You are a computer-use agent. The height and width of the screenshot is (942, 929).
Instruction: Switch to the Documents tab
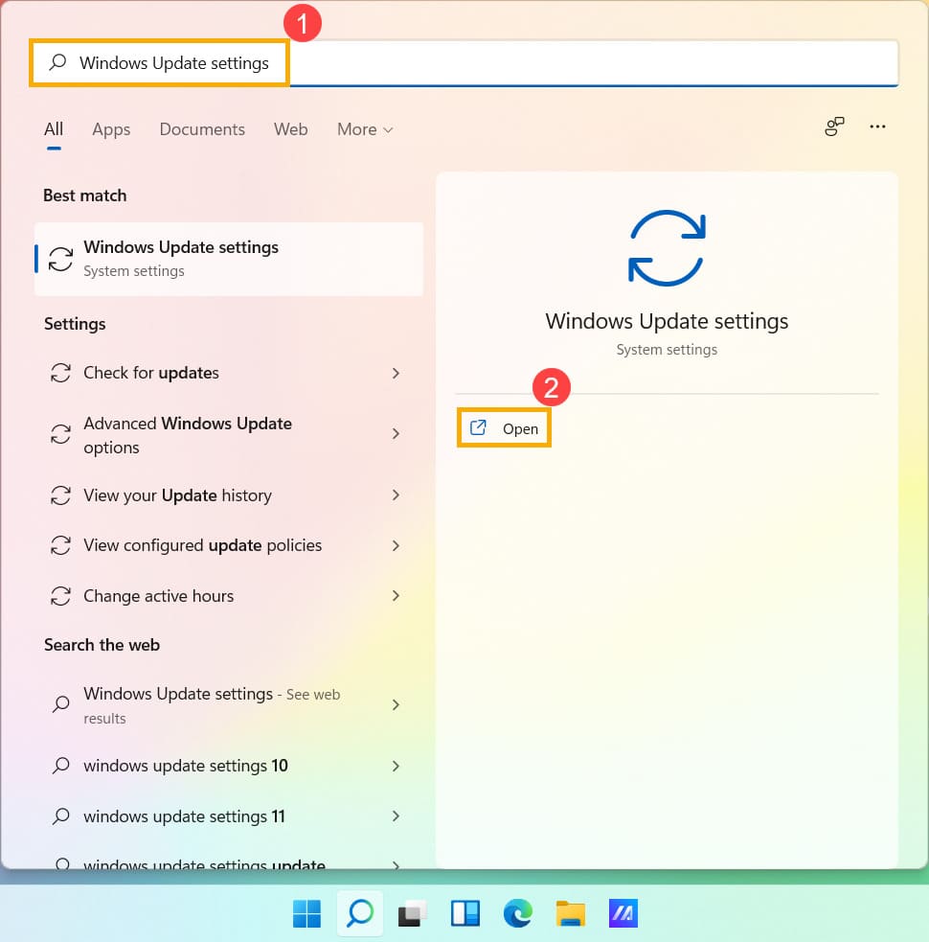click(x=202, y=129)
